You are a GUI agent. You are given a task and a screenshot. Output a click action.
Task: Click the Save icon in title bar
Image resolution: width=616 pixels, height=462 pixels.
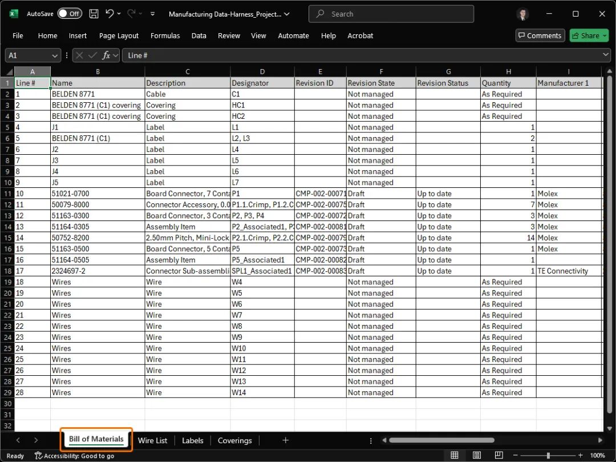[94, 14]
